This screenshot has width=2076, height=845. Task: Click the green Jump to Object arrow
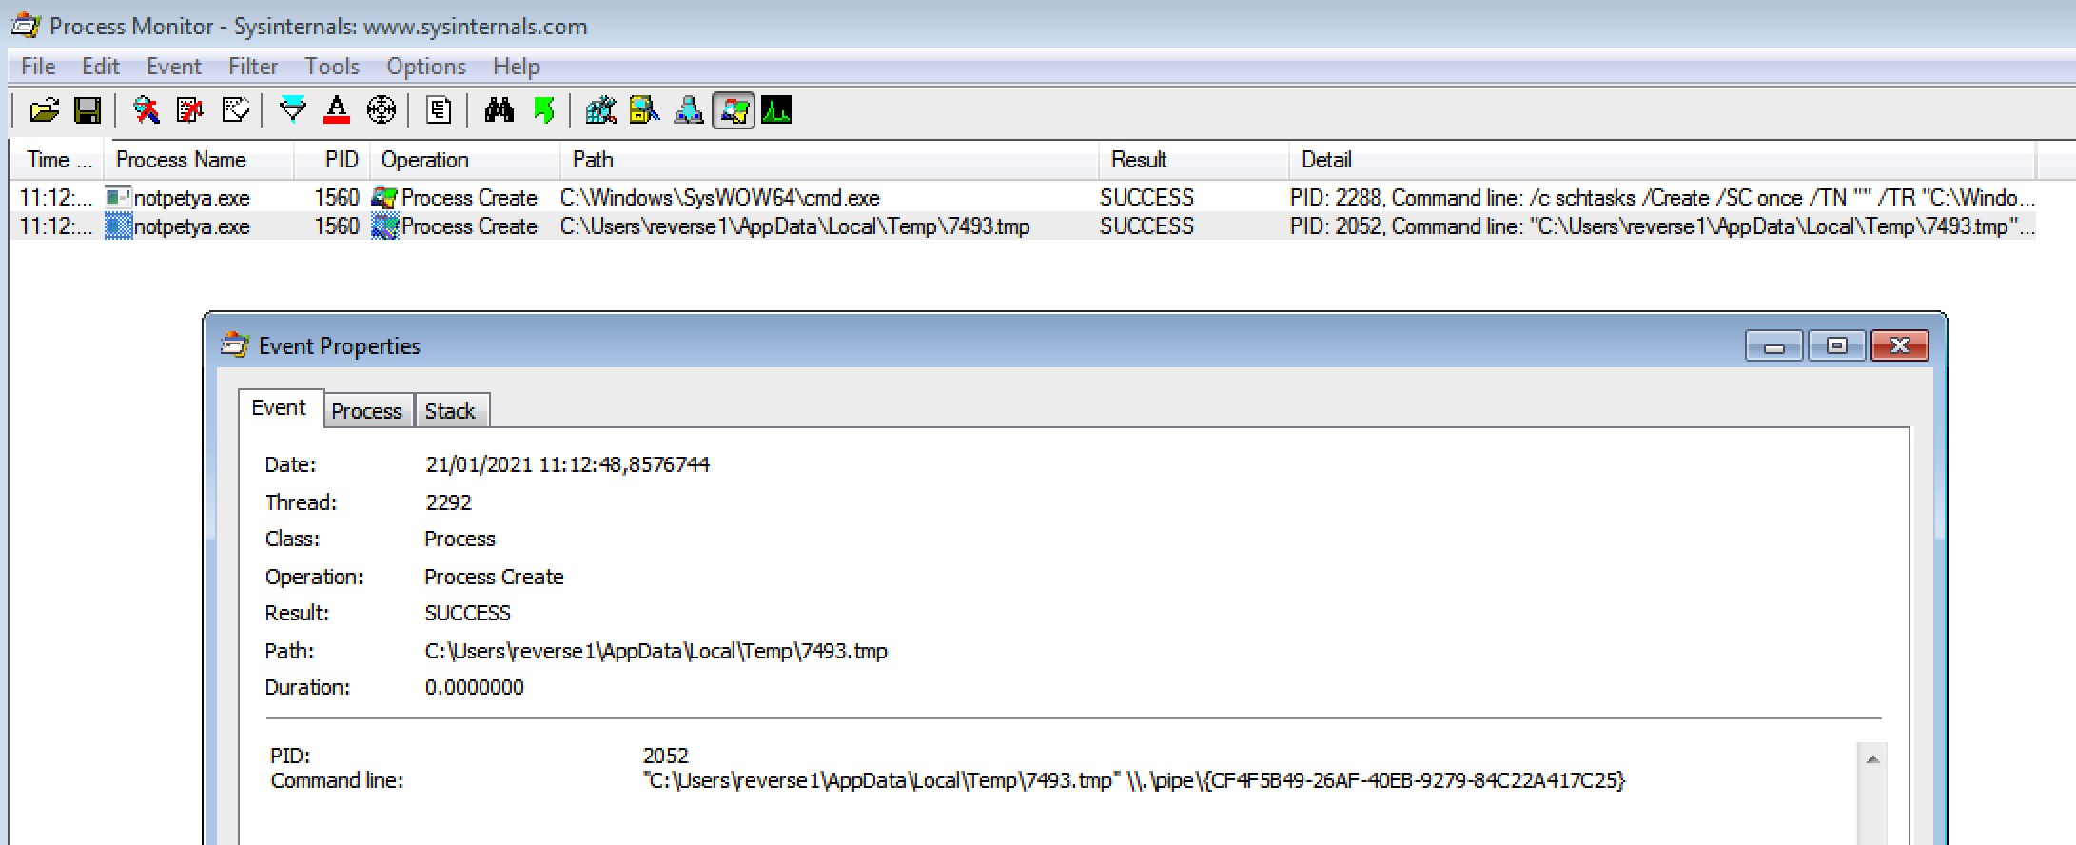[x=543, y=111]
